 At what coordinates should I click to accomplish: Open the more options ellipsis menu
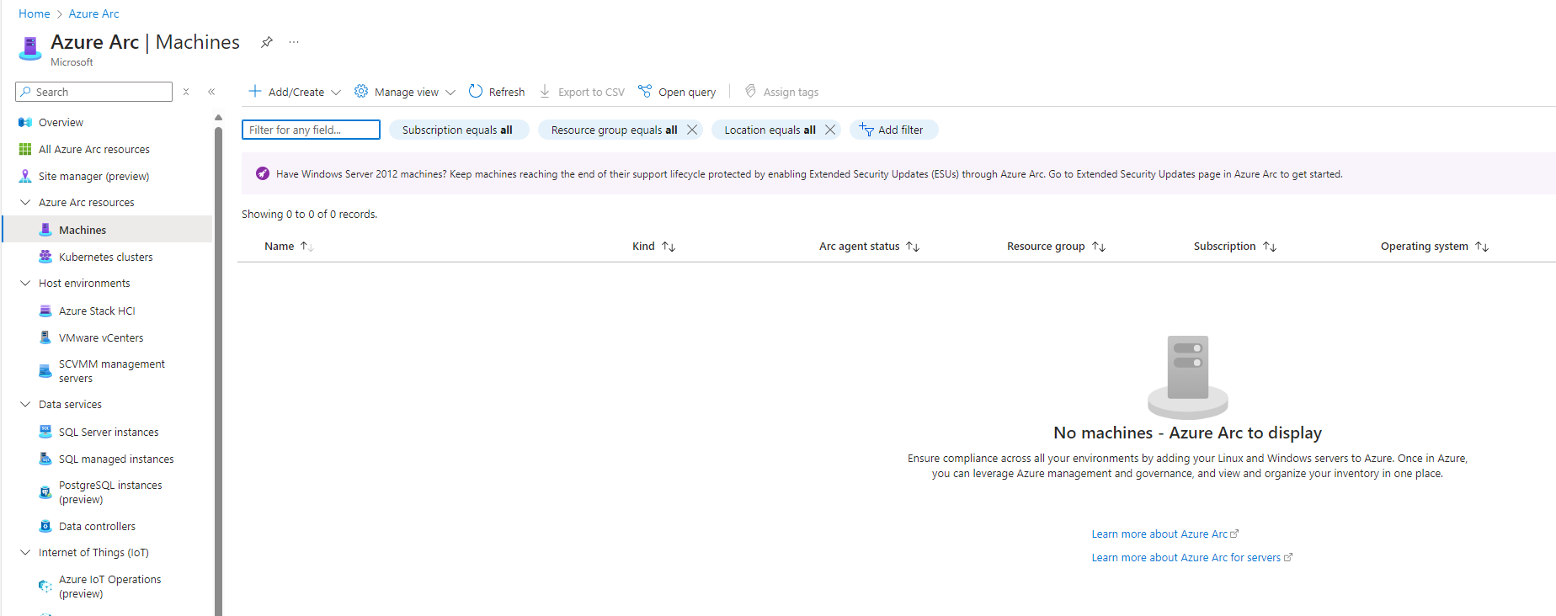click(x=293, y=42)
